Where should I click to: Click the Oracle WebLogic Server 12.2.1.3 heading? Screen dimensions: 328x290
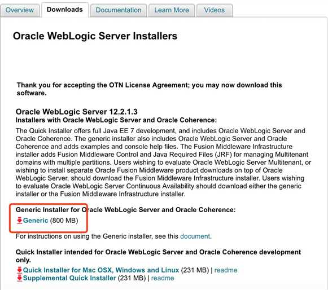[x=77, y=112]
